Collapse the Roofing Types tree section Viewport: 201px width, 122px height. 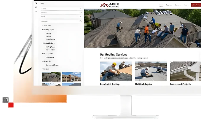point(42,30)
